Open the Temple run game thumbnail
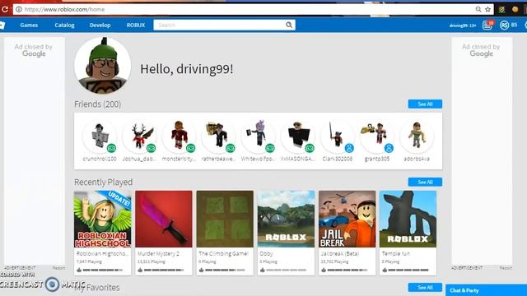Image resolution: width=527 pixels, height=296 pixels. click(x=408, y=220)
